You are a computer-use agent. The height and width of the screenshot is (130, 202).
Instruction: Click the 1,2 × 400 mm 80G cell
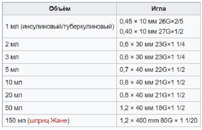coord(159,121)
